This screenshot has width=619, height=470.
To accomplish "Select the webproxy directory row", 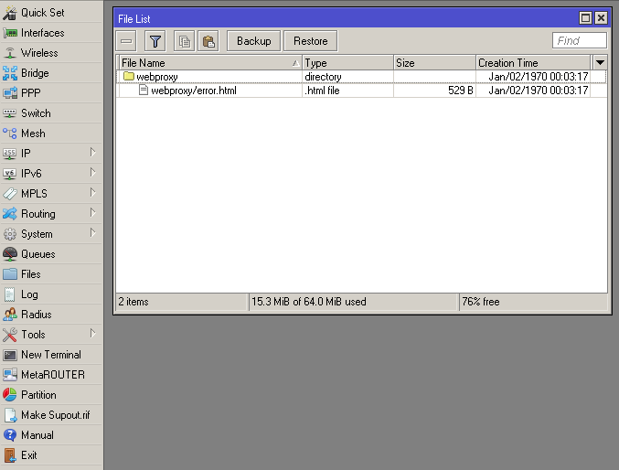I will coord(361,77).
